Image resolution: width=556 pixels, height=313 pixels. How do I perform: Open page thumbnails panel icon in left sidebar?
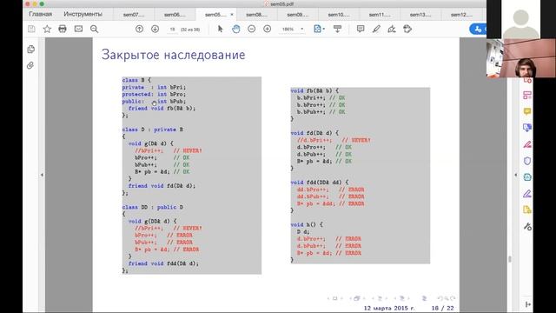point(31,49)
